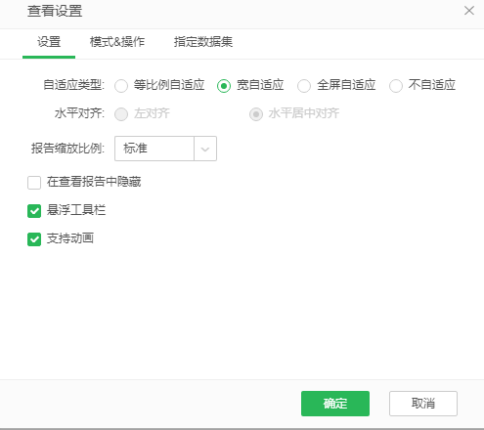Confirm settings with 确定 button
The width and height of the screenshot is (484, 430).
[x=335, y=404]
